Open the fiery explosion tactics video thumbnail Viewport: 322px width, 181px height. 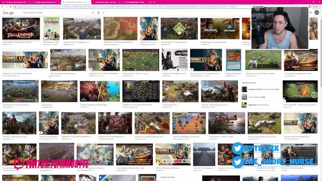pos(300,91)
